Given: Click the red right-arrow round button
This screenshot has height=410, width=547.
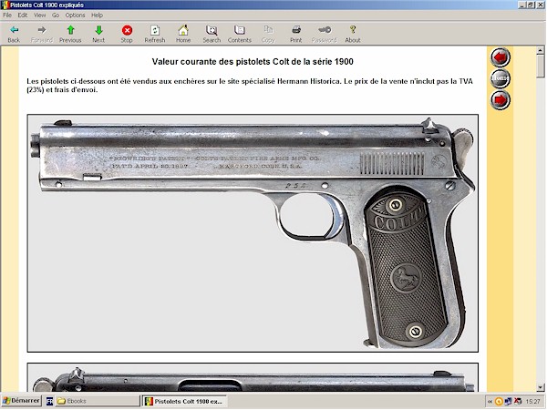Looking at the screenshot, I should tap(501, 99).
